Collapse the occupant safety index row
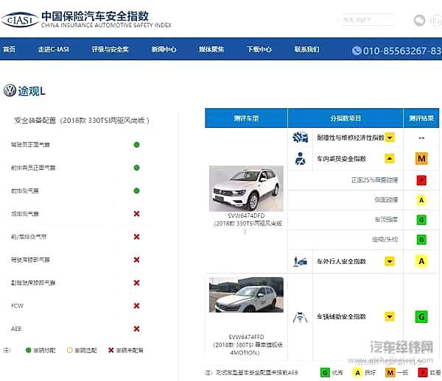The height and width of the screenshot is (381, 442). (390, 159)
